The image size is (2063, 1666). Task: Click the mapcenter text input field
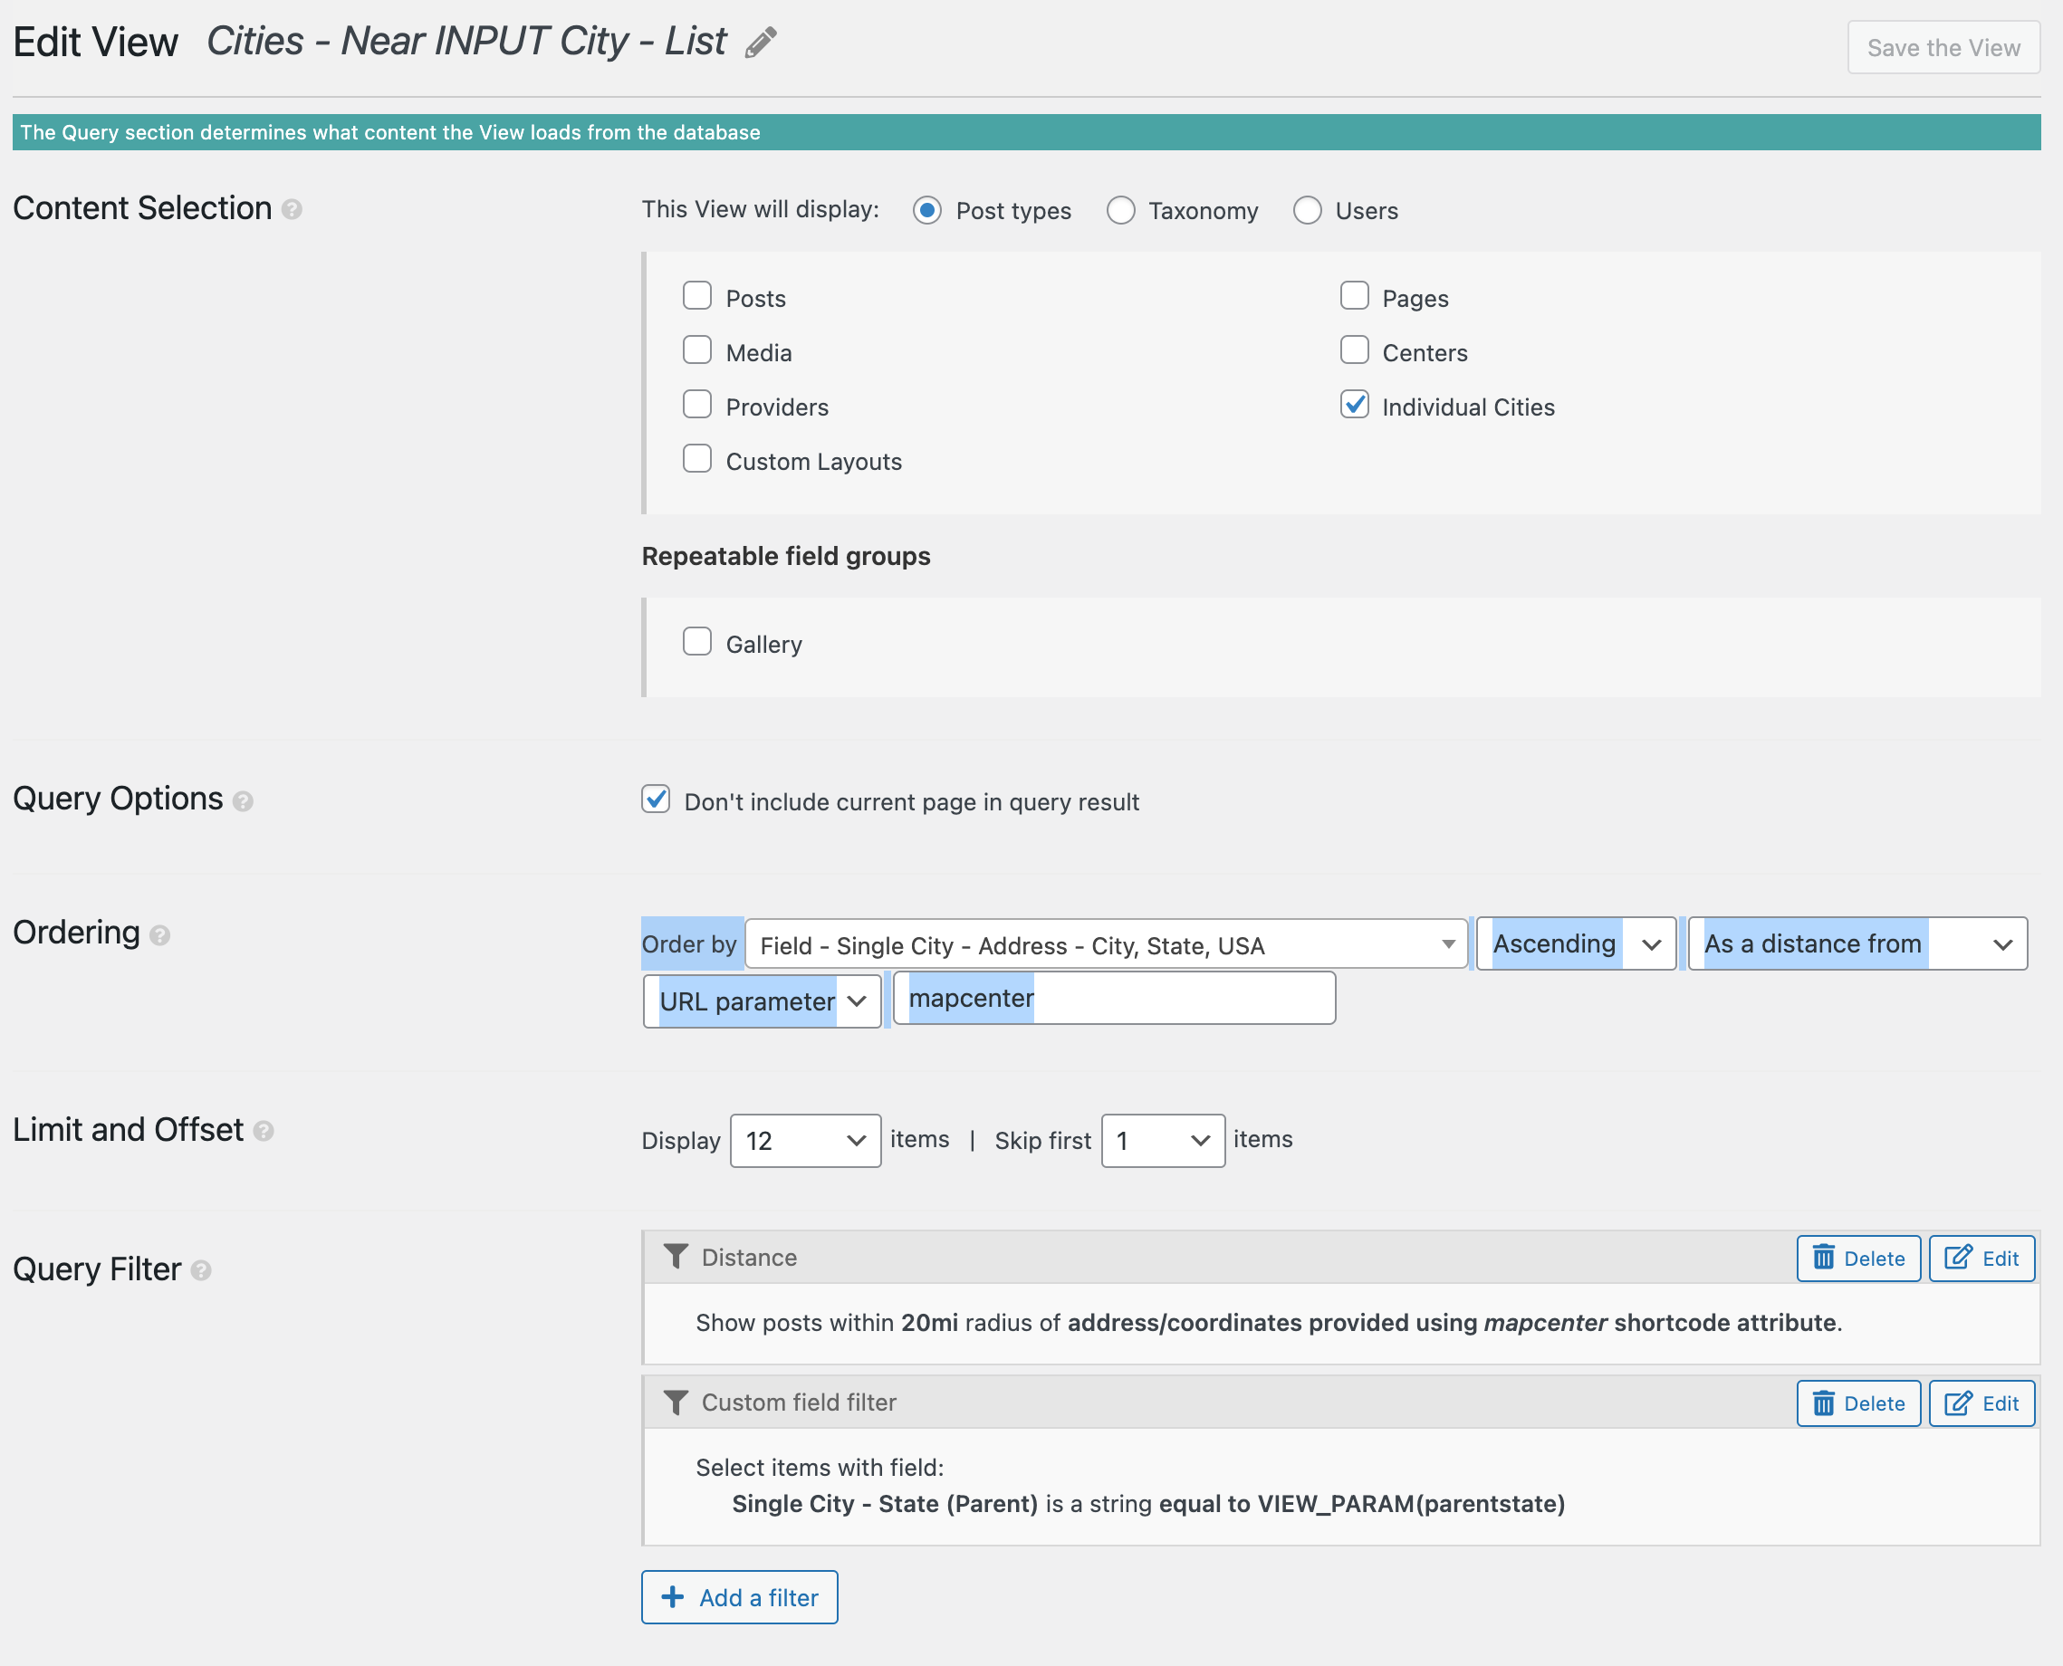tap(1115, 998)
